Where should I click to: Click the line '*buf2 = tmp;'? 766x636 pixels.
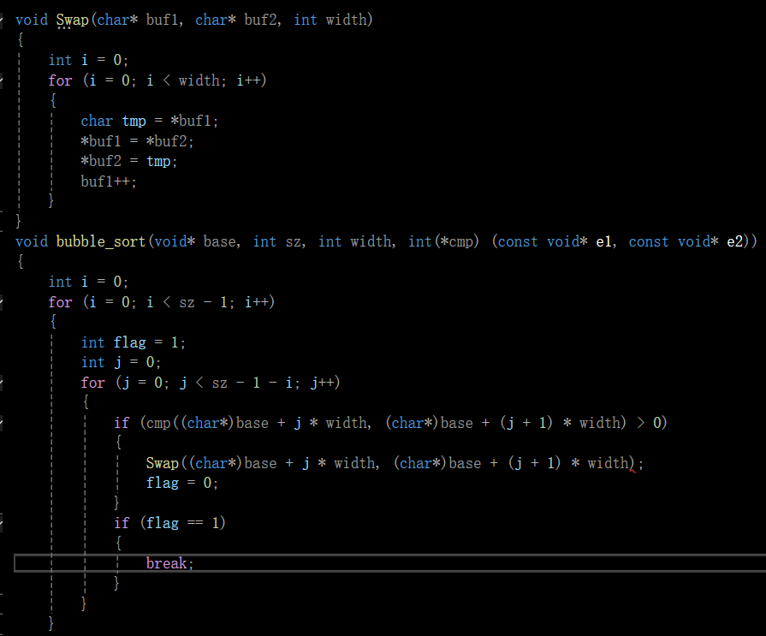[x=129, y=161]
